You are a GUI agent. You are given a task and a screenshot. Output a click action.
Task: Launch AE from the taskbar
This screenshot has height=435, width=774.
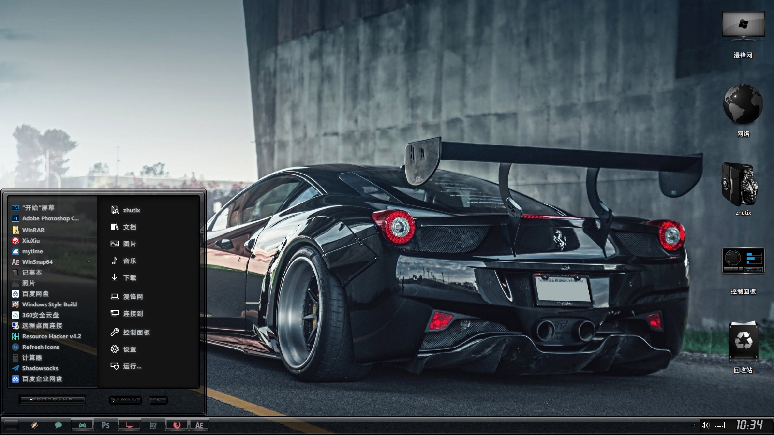pos(199,425)
